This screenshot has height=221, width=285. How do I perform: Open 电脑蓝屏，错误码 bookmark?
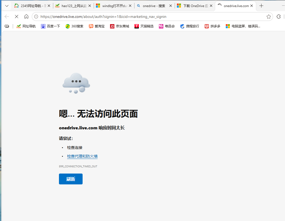click(x=243, y=26)
